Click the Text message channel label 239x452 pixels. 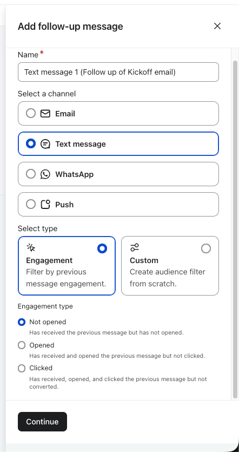(81, 144)
